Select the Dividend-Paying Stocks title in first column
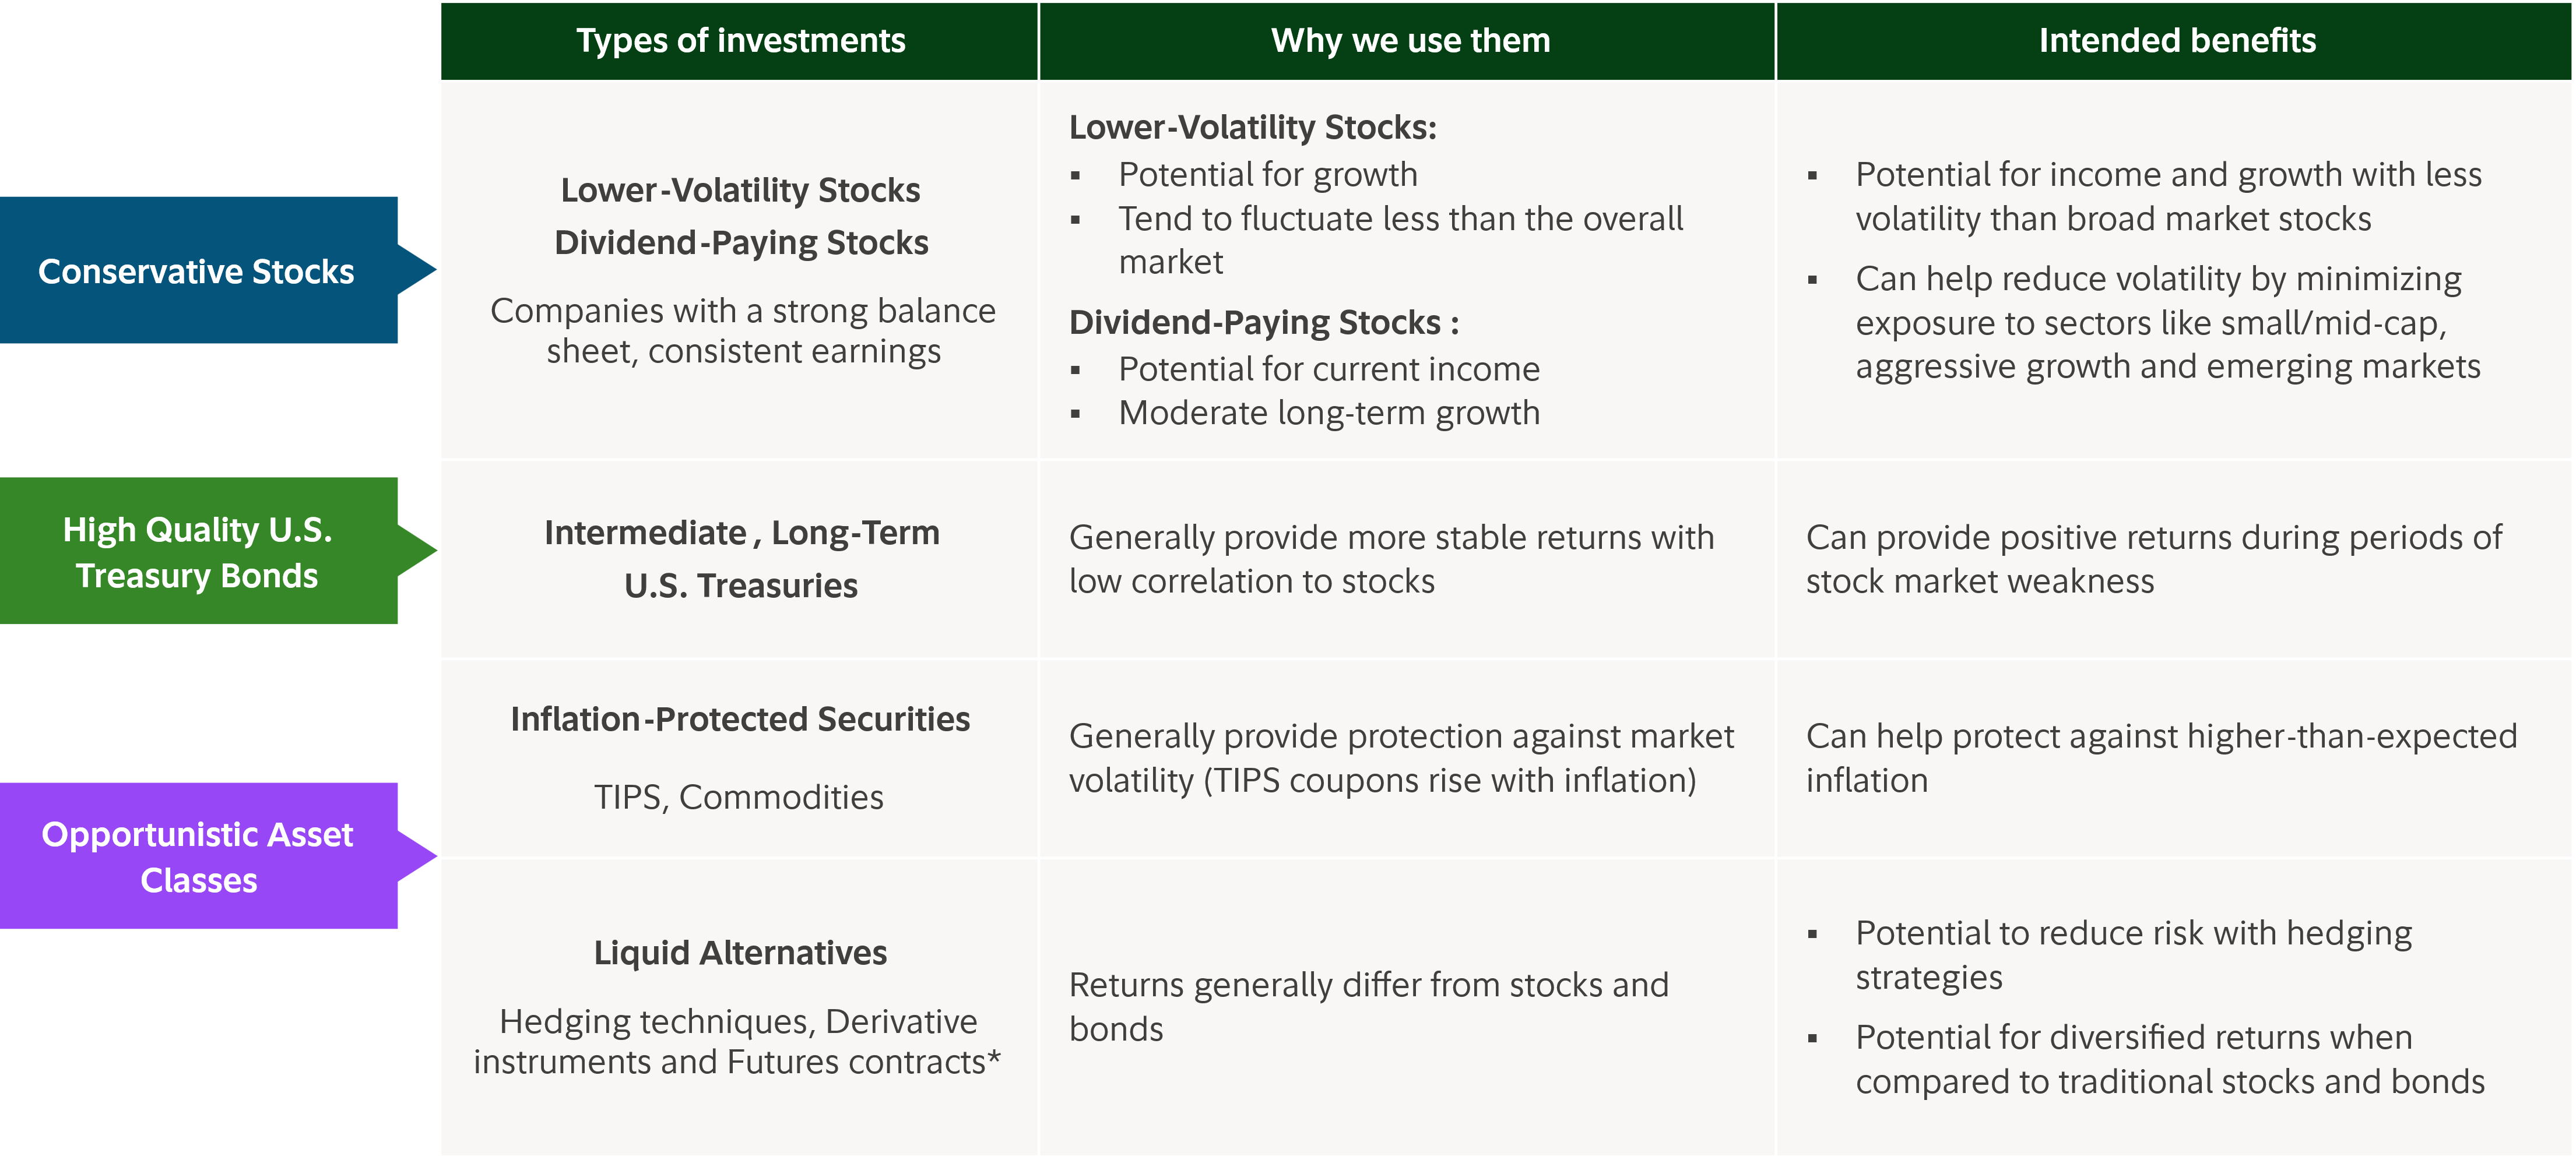 741,243
